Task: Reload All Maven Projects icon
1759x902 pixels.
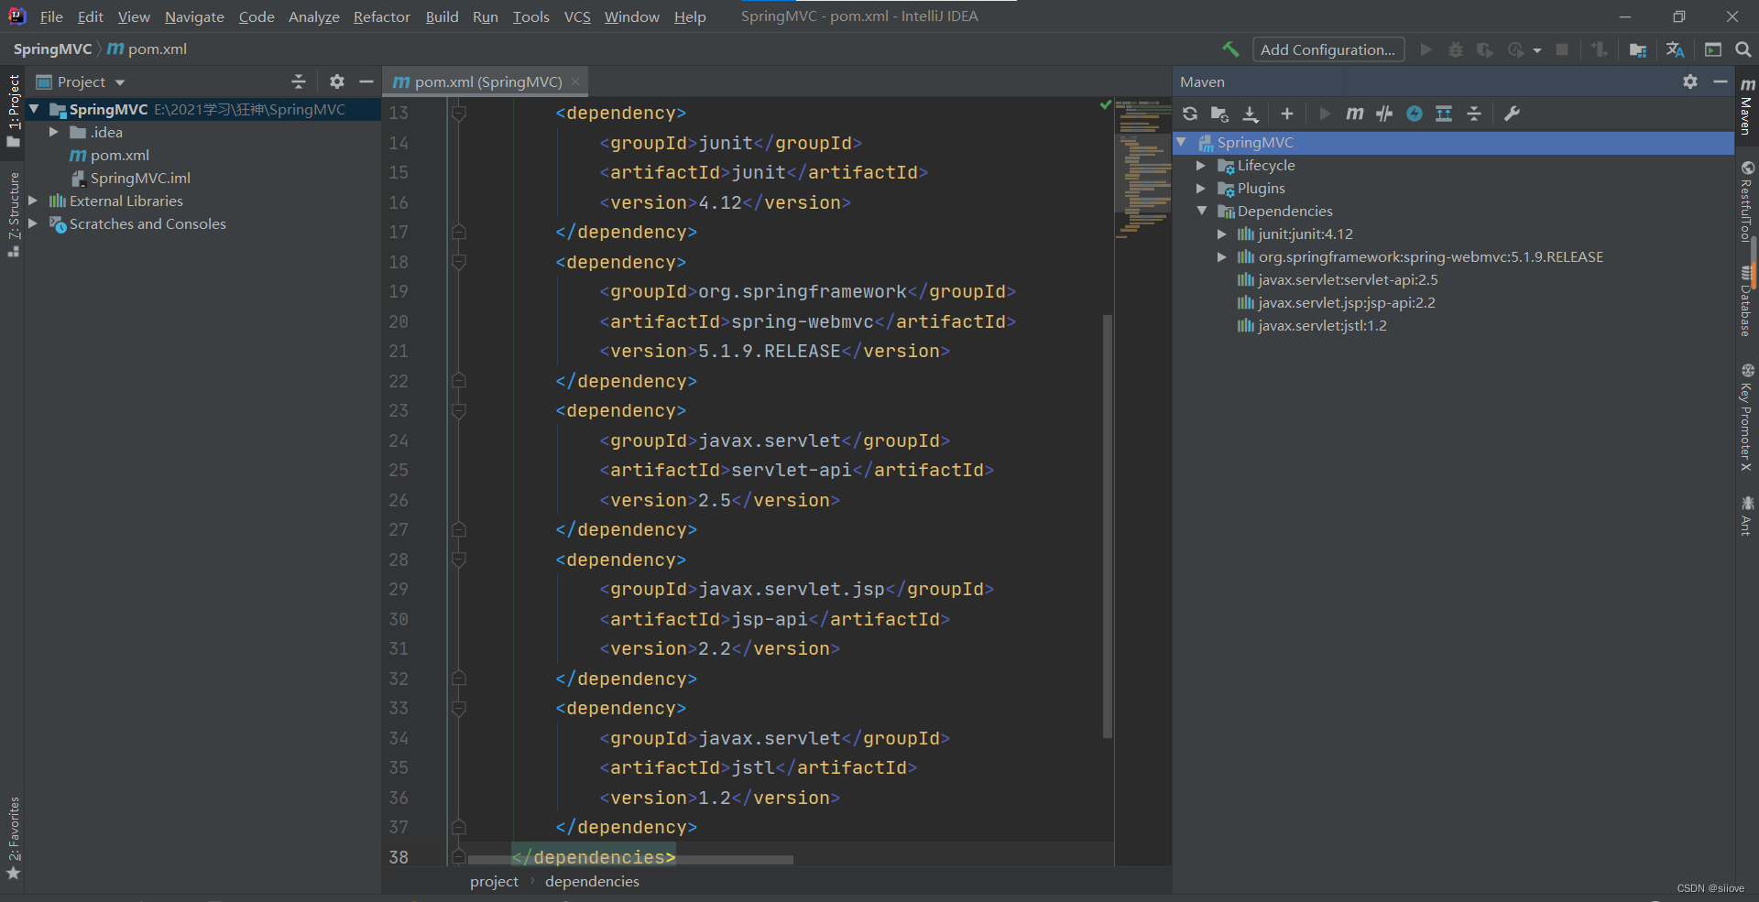Action: point(1190,114)
